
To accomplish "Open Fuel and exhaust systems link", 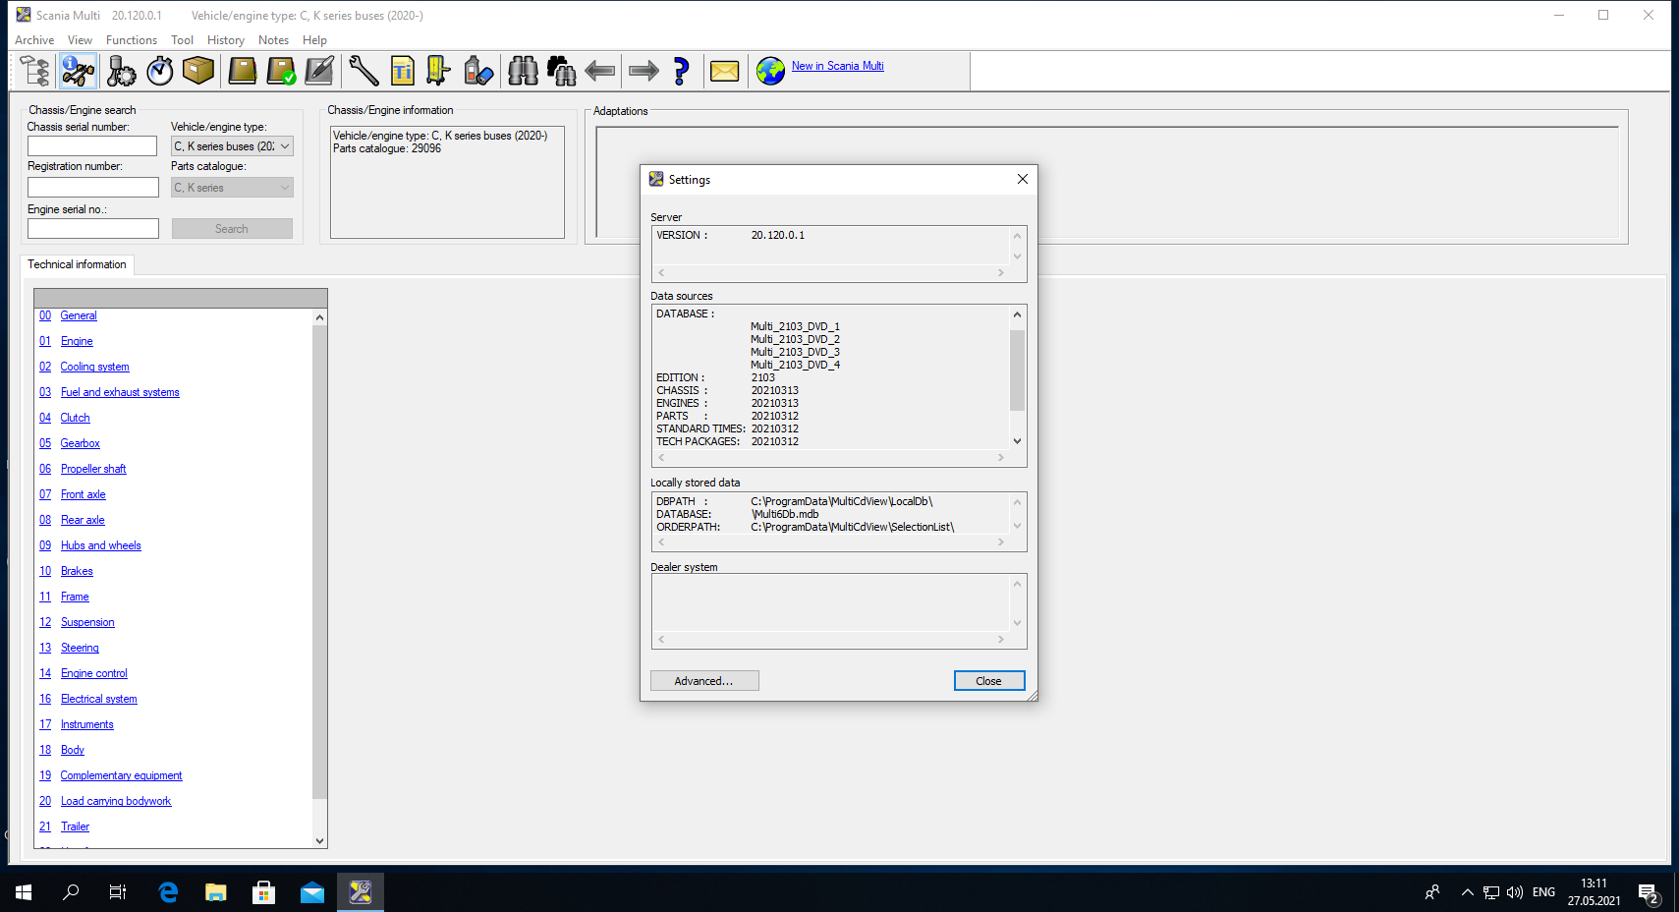I will click(120, 392).
